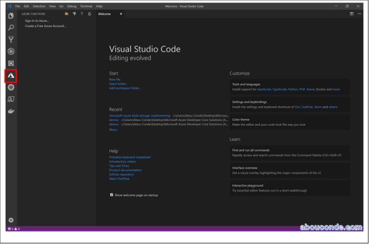
Task: Open the Explorer view in activity bar
Action: click(x=11, y=16)
